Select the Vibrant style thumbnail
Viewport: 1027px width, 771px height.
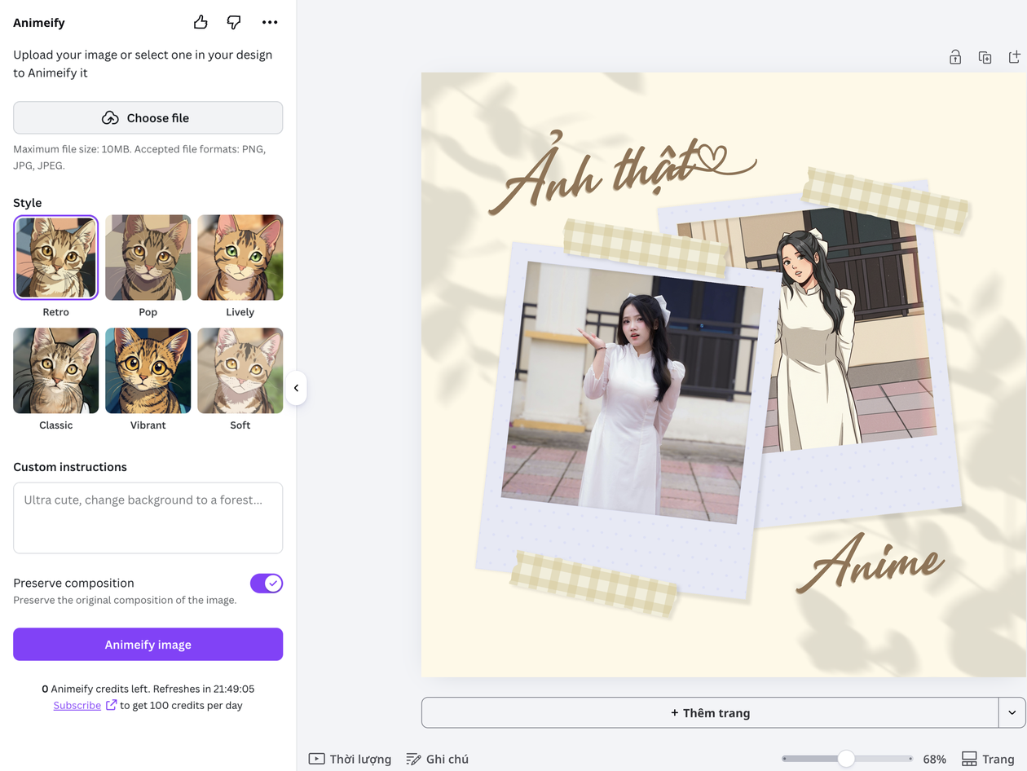pos(148,371)
